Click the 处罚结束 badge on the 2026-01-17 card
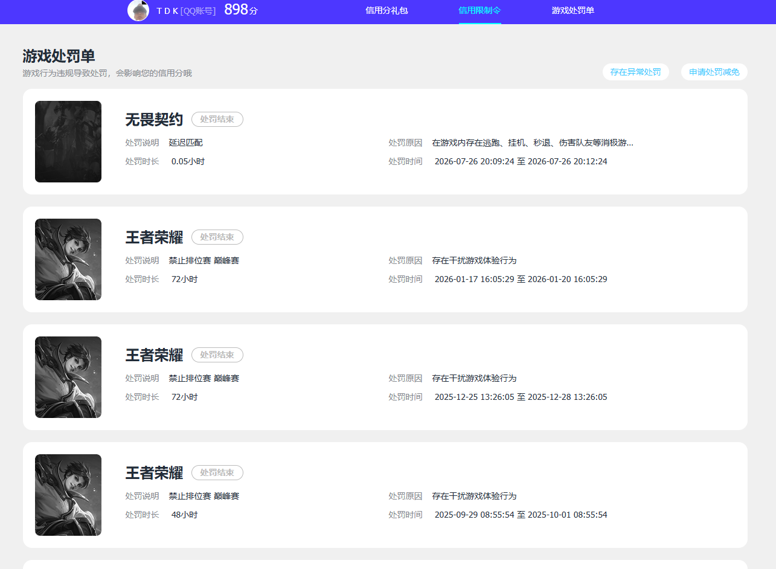The image size is (776, 569). (217, 237)
